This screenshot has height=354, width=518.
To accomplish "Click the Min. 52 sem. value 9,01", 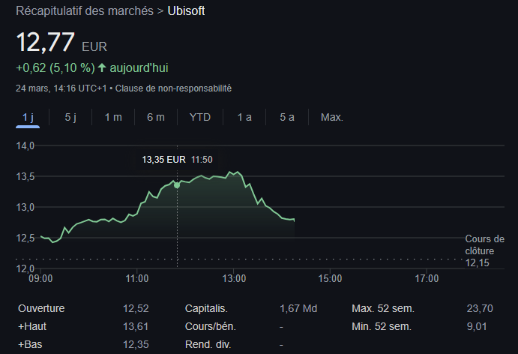I will [x=477, y=326].
